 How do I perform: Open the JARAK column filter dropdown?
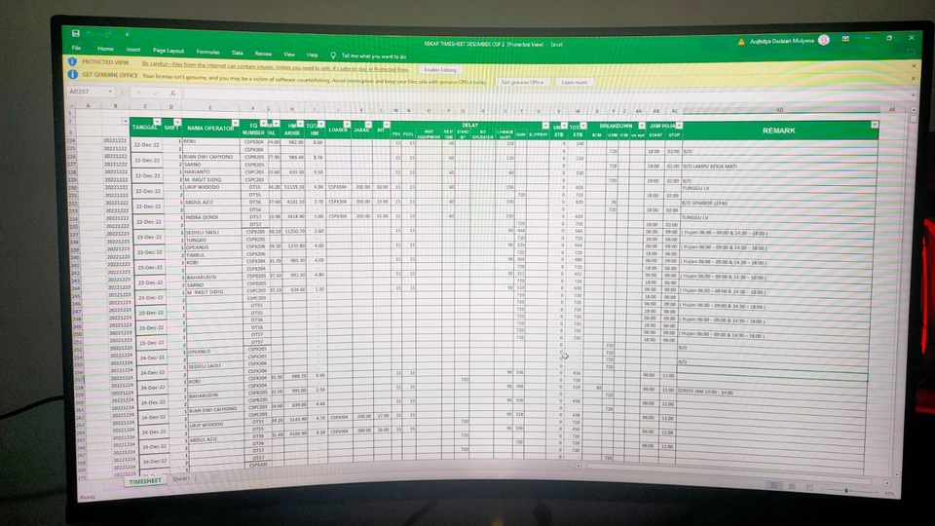click(x=368, y=125)
